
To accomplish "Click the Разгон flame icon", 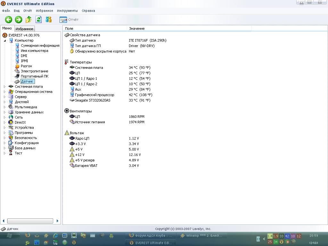I will [17, 66].
